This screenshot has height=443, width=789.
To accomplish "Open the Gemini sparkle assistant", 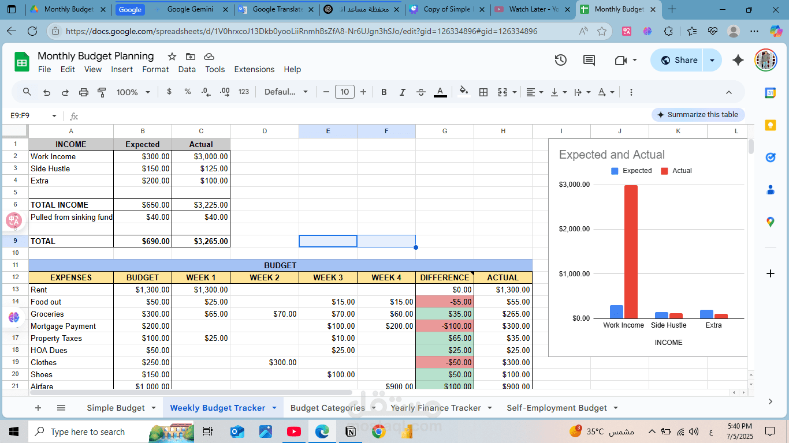I will coord(738,60).
